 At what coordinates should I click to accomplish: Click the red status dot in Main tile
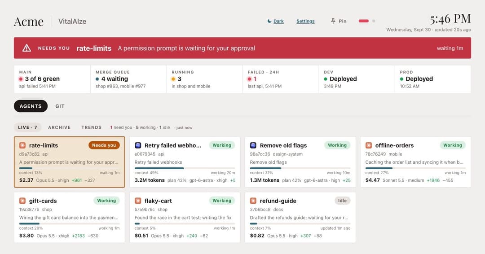(21, 79)
